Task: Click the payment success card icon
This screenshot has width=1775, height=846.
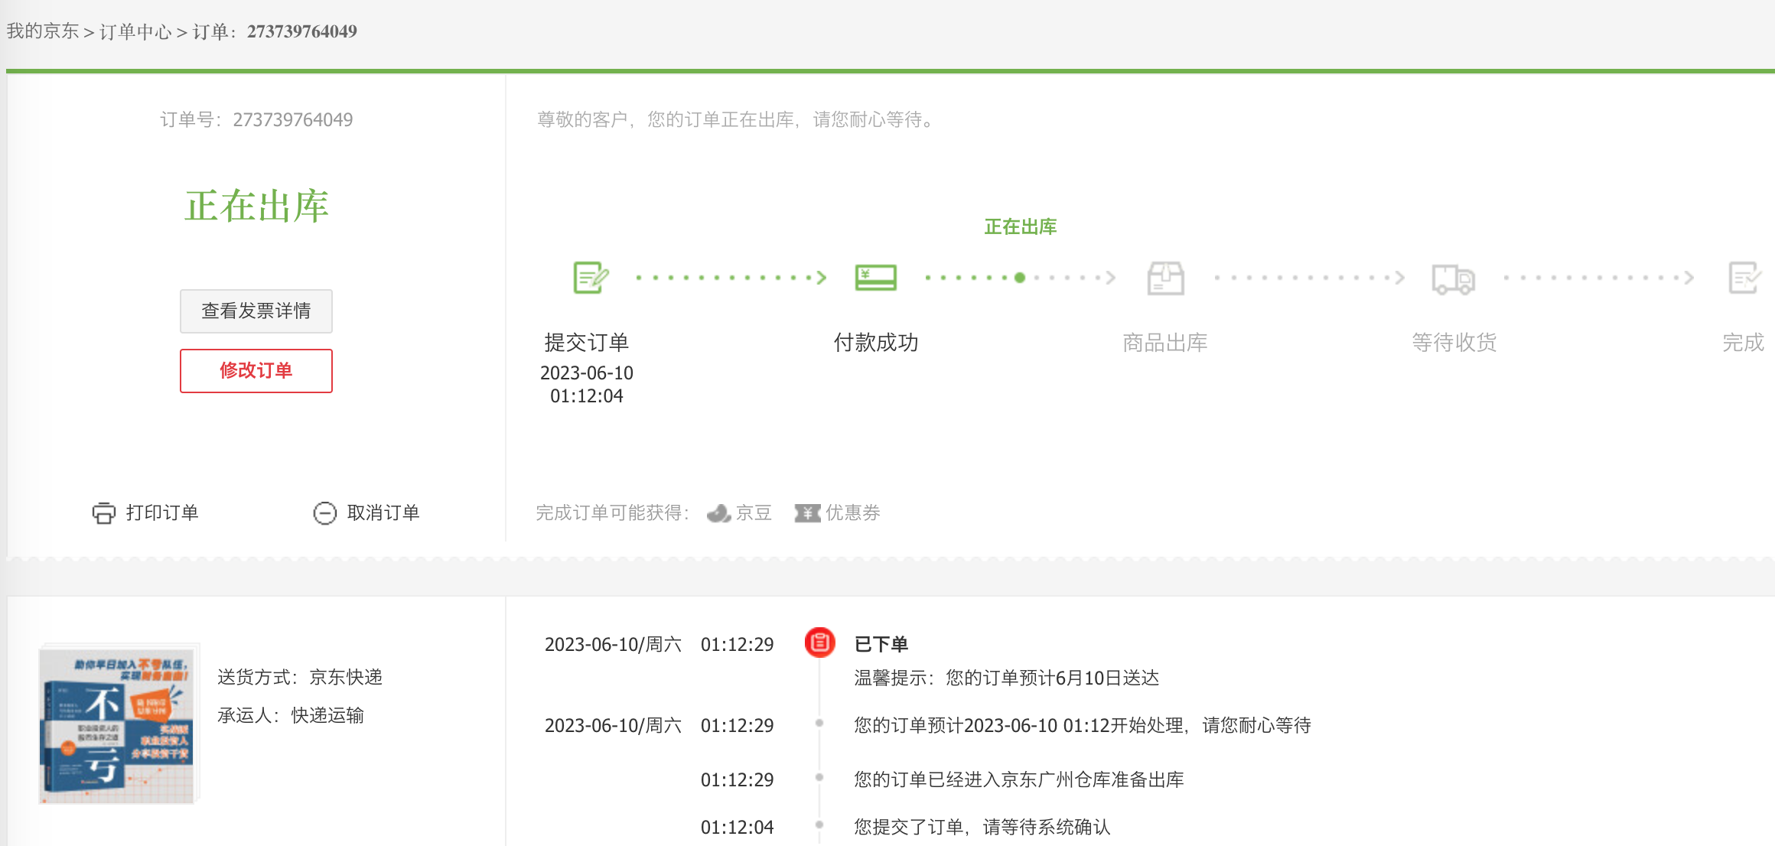Action: click(875, 278)
